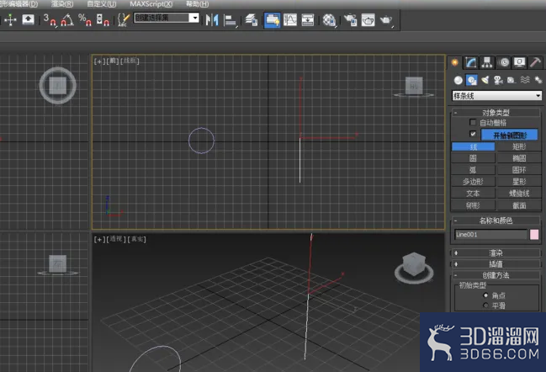The height and width of the screenshot is (372, 546).
Task: Switch to the Hierarchy panel tab
Action: click(487, 62)
